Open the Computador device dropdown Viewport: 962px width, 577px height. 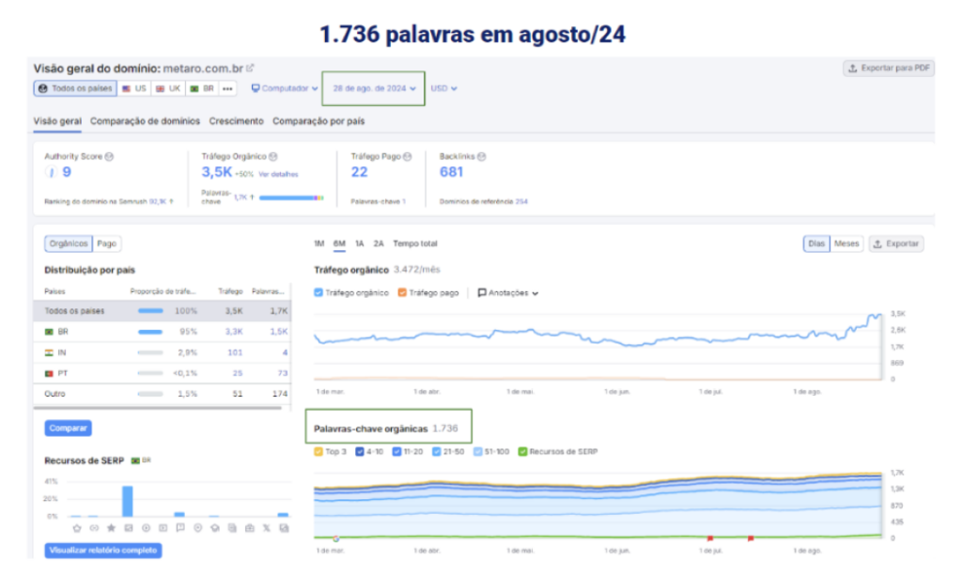285,88
